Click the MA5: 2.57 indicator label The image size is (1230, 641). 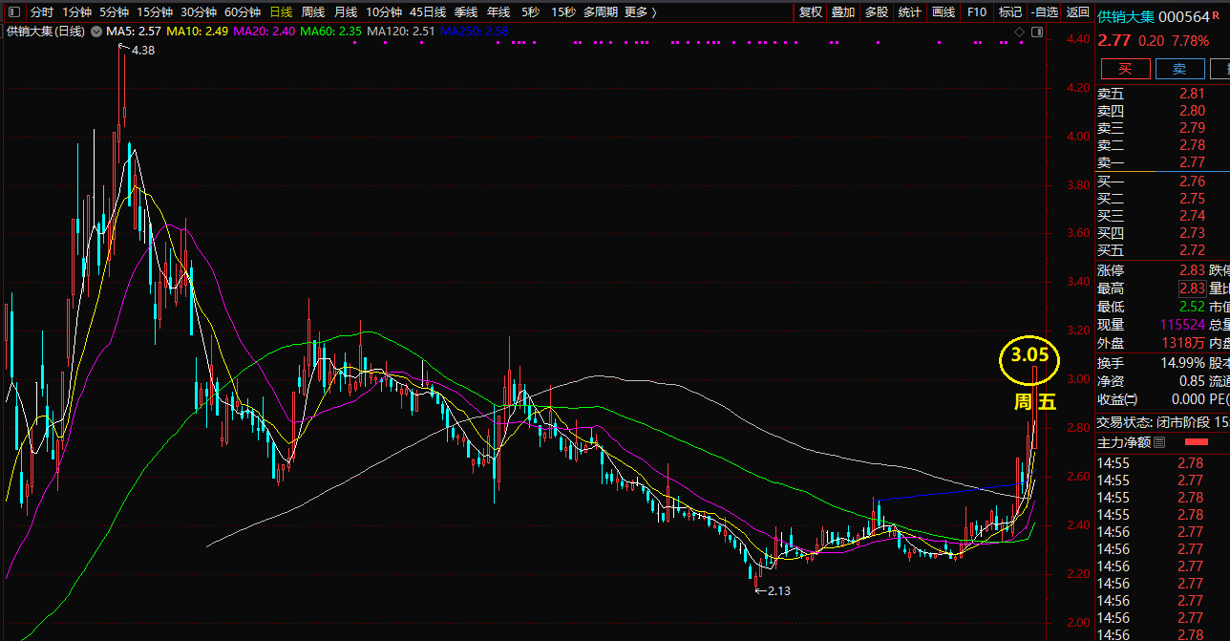134,32
